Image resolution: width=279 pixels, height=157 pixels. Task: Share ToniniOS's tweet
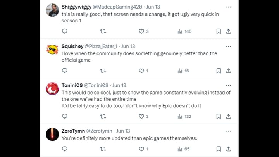coord(229,116)
